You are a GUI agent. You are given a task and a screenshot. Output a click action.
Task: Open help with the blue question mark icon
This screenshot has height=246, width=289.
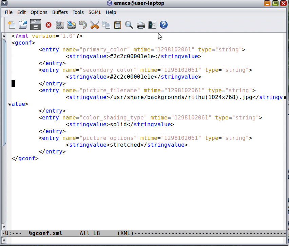pyautogui.click(x=163, y=25)
